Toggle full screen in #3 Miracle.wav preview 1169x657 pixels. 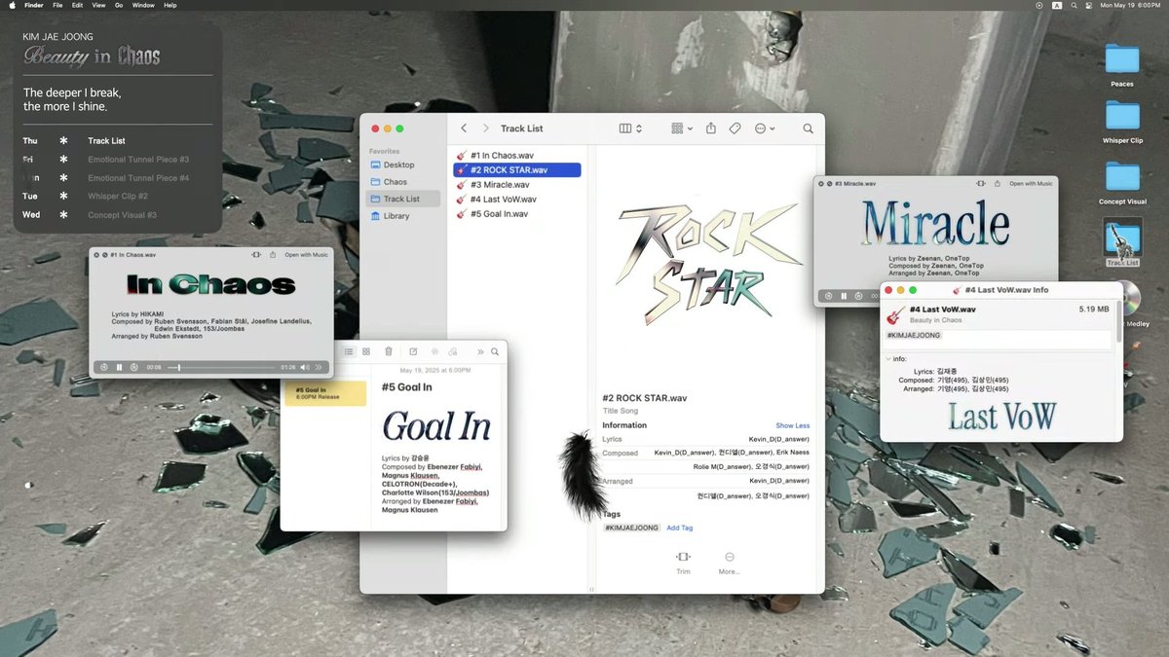[x=828, y=183]
